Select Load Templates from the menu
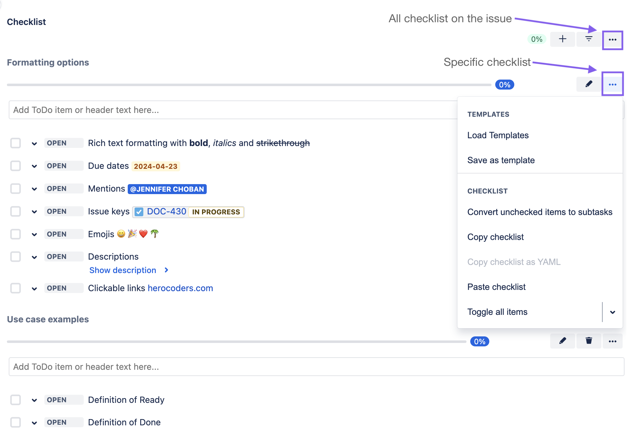This screenshot has height=435, width=632. click(x=498, y=135)
